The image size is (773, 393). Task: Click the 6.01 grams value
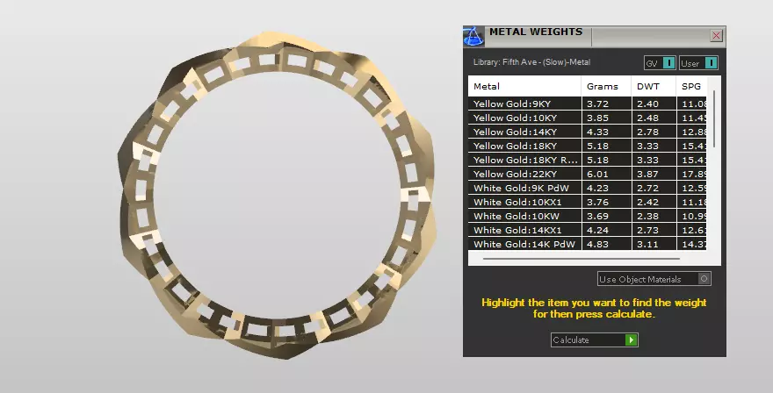pos(597,174)
